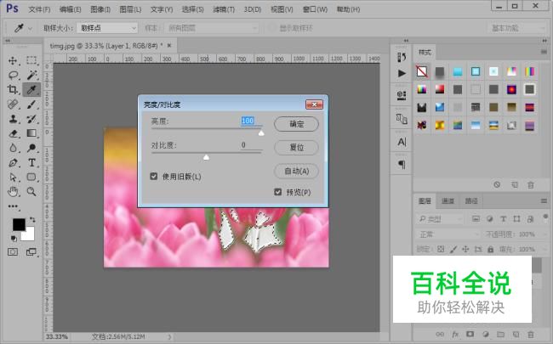Switch to the 通道 tab
553x344 pixels.
[x=447, y=201]
